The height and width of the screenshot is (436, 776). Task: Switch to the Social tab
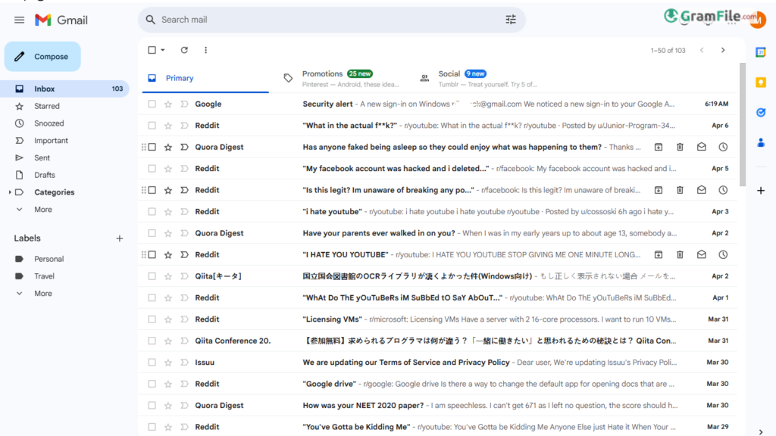(x=479, y=78)
